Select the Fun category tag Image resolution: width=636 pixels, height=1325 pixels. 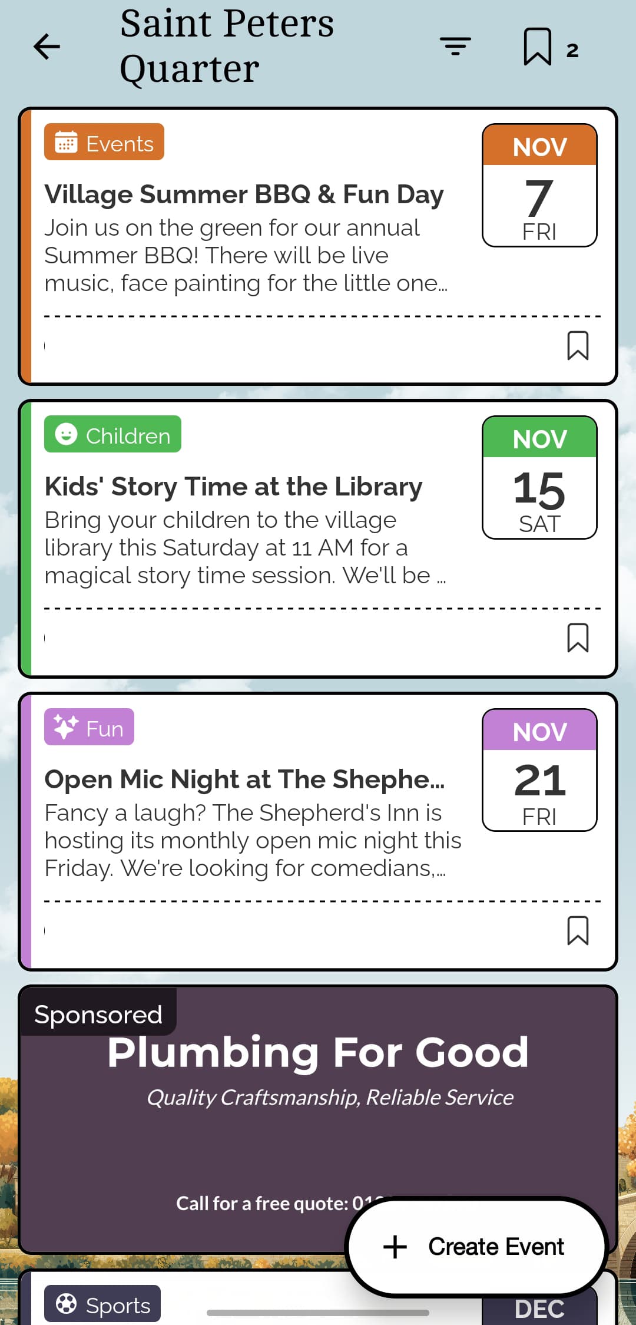click(89, 728)
